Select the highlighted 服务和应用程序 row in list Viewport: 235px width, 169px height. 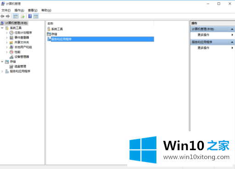pyautogui.click(x=102, y=39)
